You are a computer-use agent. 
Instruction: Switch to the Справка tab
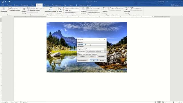click(71, 5)
